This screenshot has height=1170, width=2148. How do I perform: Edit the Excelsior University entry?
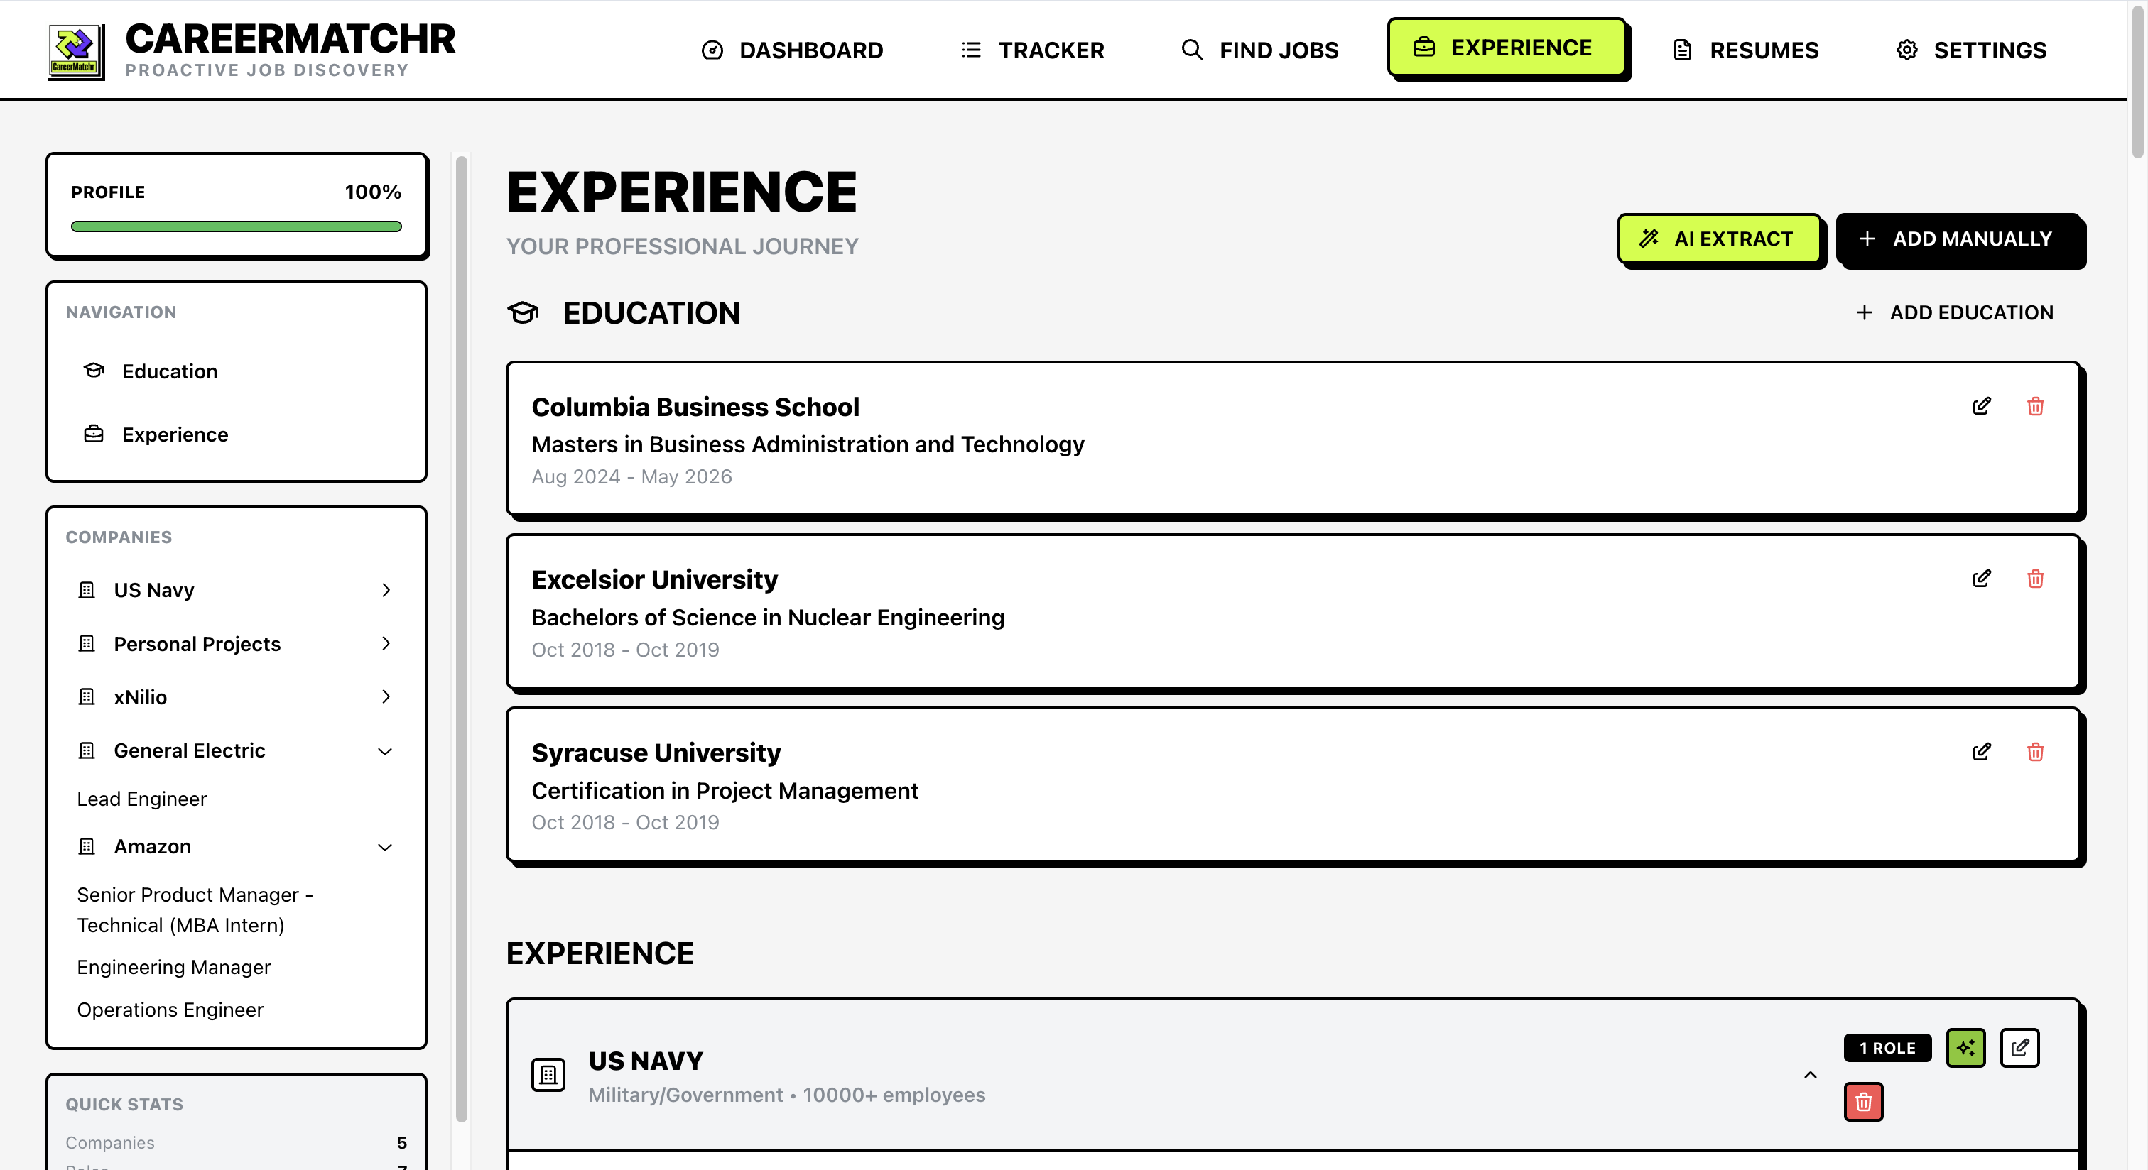coord(1981,579)
